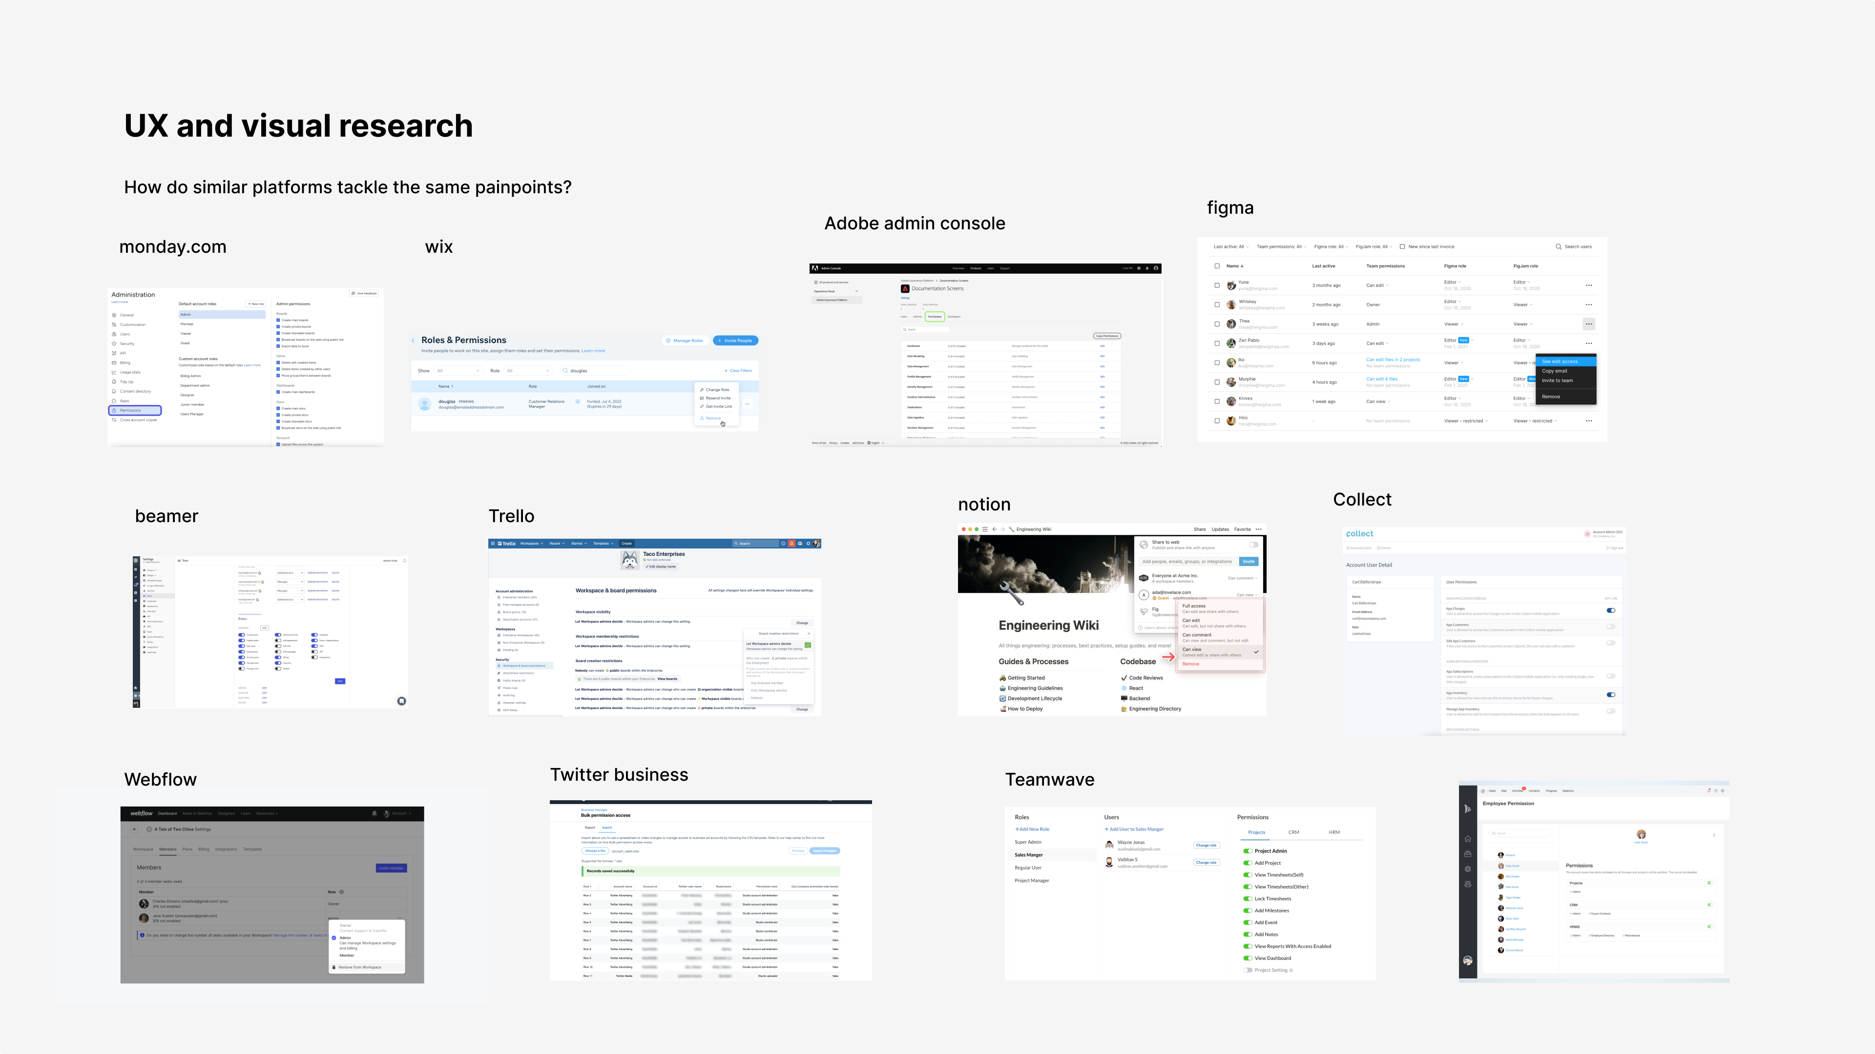
Task: Open Yuna's Can edit permission dropdown
Action: (x=1377, y=285)
